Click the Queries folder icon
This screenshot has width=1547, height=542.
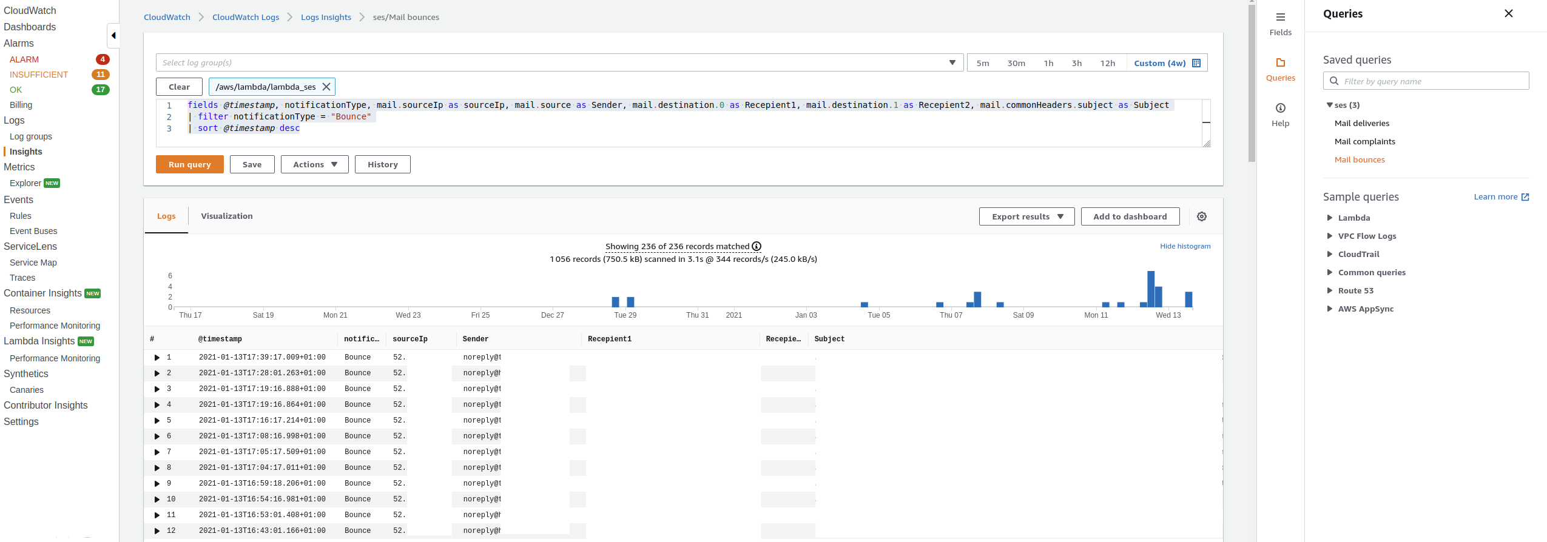(1280, 63)
